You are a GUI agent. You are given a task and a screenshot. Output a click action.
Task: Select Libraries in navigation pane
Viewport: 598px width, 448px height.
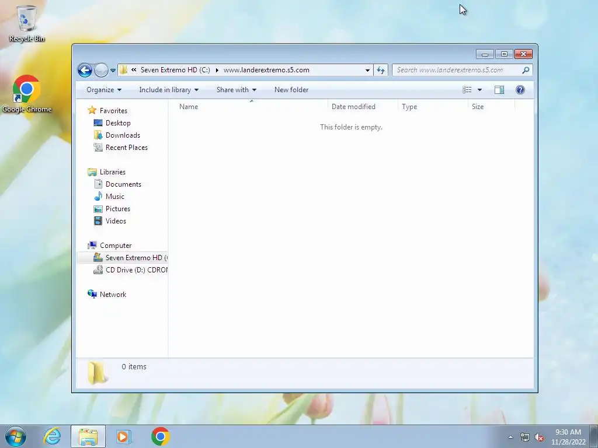pyautogui.click(x=113, y=172)
